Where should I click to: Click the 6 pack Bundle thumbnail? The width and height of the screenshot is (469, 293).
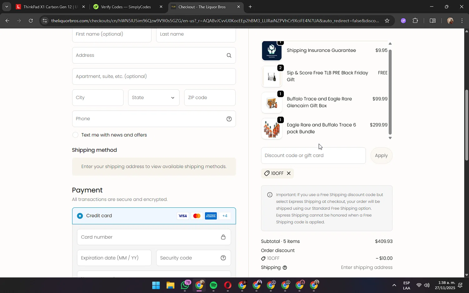tap(272, 129)
